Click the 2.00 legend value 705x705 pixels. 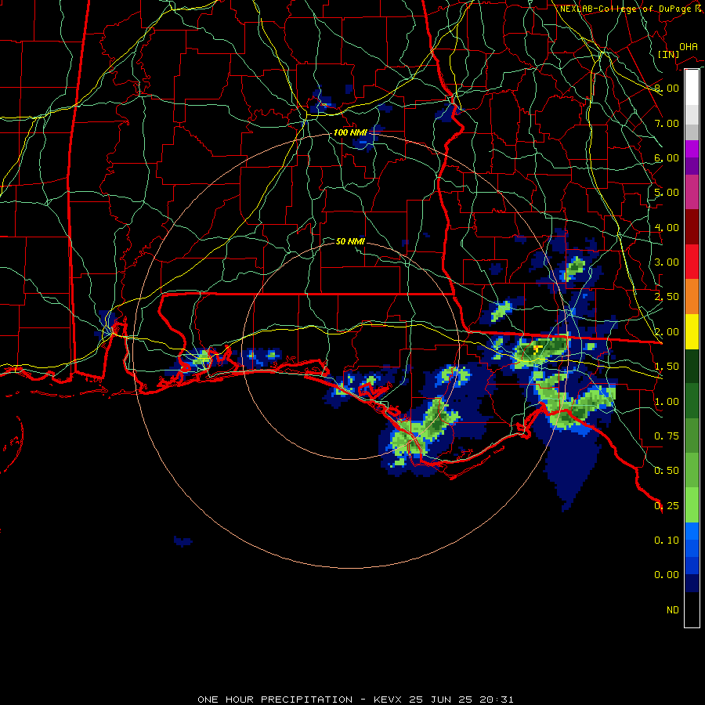pos(667,332)
